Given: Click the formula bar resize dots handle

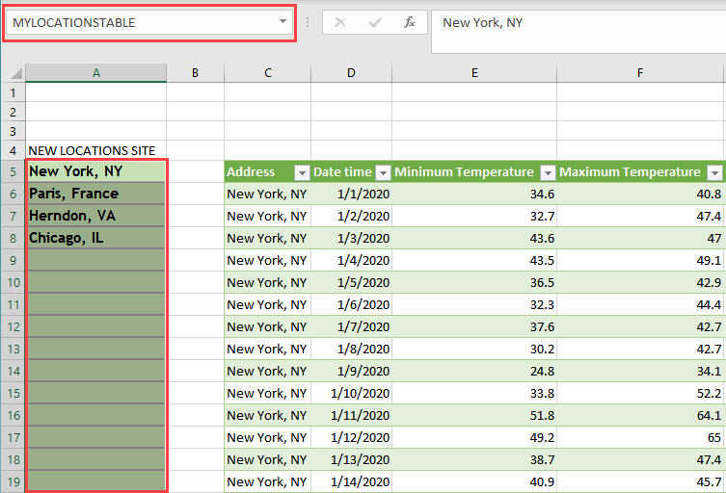Looking at the screenshot, I should 308,22.
